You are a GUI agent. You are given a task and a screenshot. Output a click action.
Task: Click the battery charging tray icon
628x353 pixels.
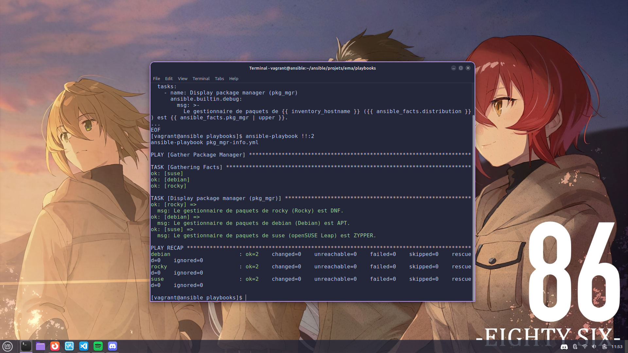pos(604,347)
